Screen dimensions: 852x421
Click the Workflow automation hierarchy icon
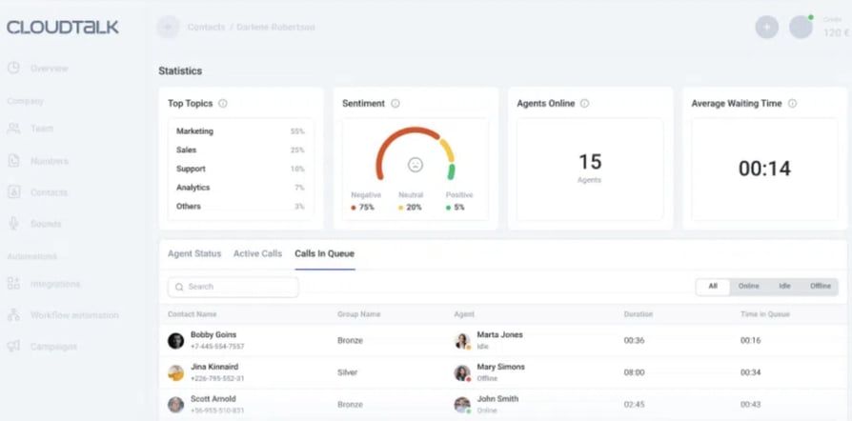pyautogui.click(x=13, y=315)
